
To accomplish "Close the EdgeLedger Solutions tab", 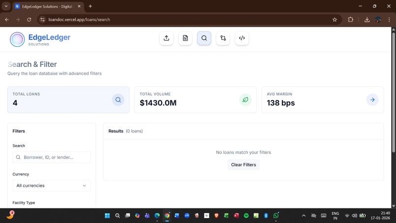I will [x=79, y=6].
